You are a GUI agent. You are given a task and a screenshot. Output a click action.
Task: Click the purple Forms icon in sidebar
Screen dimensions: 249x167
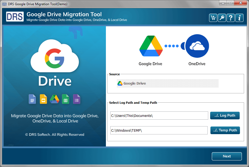click(76, 99)
